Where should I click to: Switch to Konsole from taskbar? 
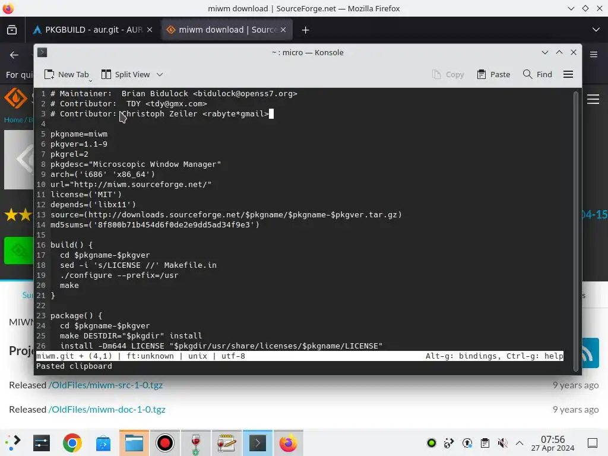[258, 443]
